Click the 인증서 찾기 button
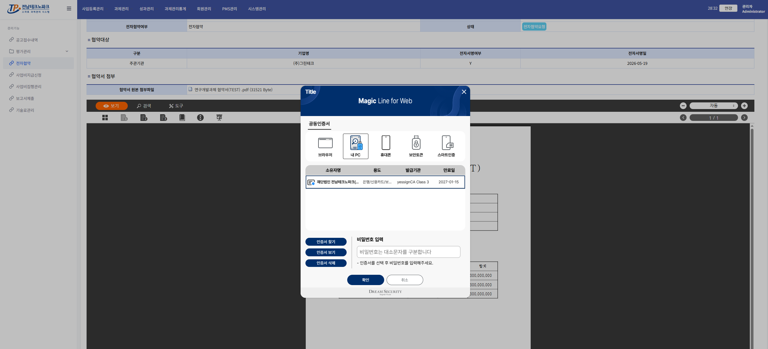Screen dimensions: 768x349 [x=326, y=242]
